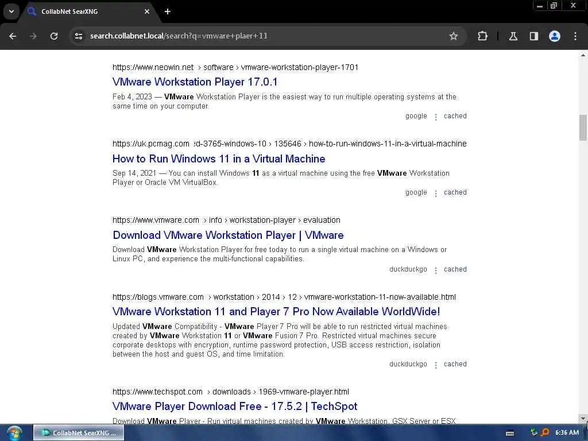588x441 pixels.
Task: Click the scrollbar up arrow
Action: tap(583, 55)
